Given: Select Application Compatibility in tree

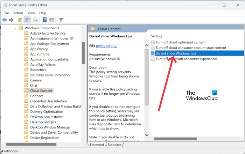Looking at the screenshot, I should pyautogui.click(x=49, y=59).
